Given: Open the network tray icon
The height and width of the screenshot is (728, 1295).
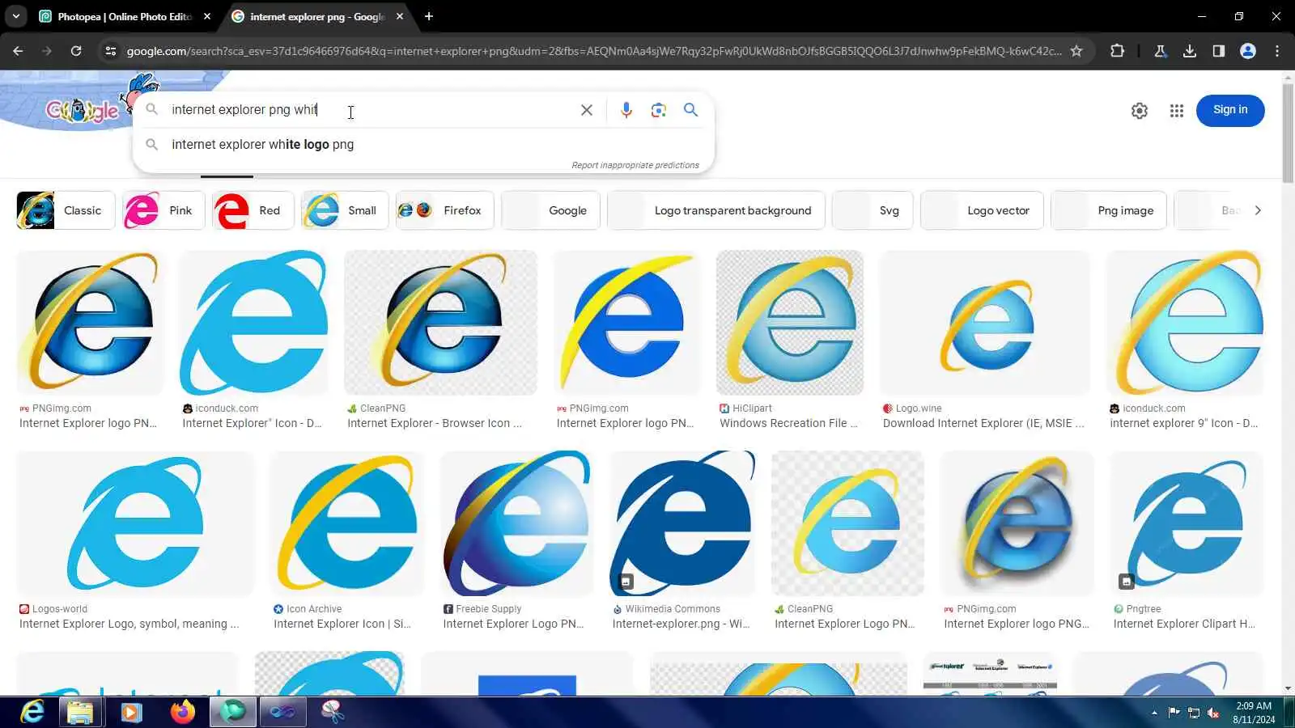Looking at the screenshot, I should pyautogui.click(x=1193, y=713).
